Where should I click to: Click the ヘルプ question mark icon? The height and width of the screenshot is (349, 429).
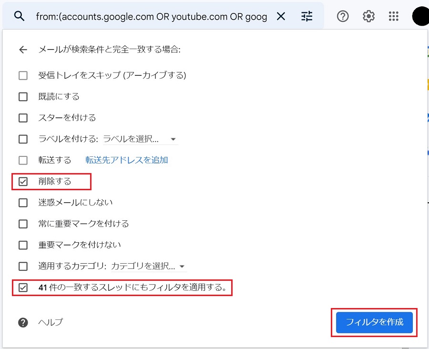click(x=23, y=322)
